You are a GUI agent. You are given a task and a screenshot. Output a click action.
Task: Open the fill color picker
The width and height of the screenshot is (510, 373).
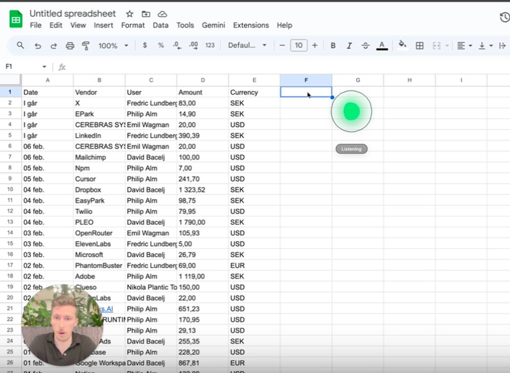point(403,45)
